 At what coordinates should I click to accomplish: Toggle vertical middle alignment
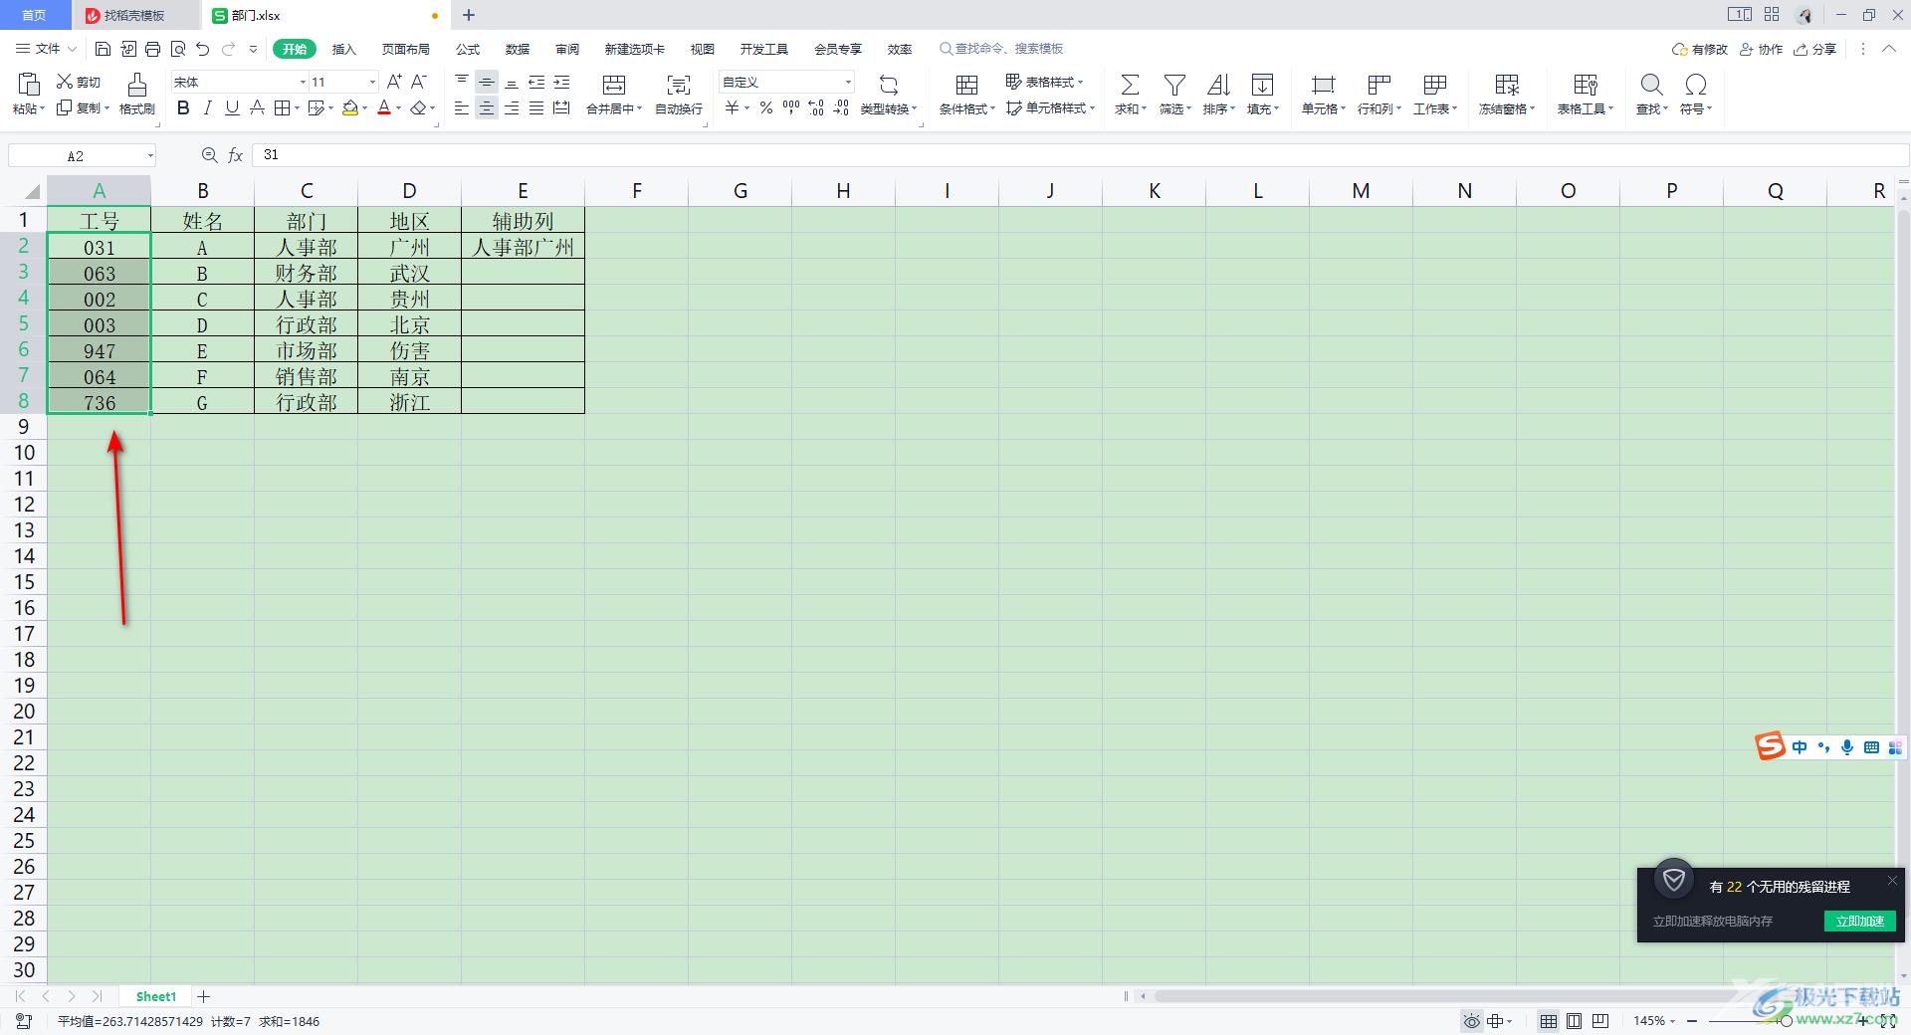[487, 83]
